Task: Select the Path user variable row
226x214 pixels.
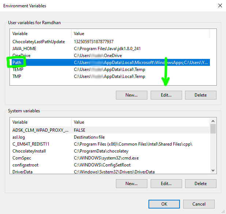Action: point(111,63)
